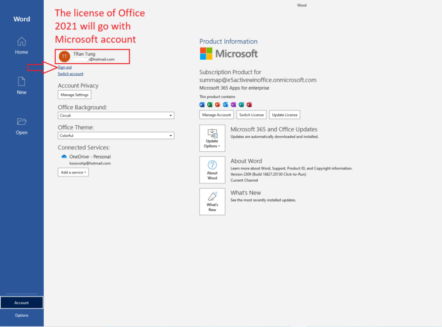This screenshot has width=442, height=327.
Task: Click the summap@e5activewinoffice.onmicrosoft.com address
Action: 258,80
